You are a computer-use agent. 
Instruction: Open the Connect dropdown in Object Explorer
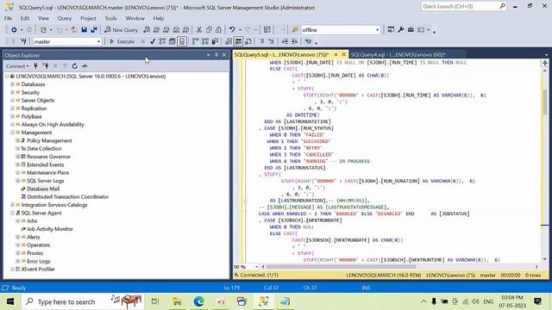click(x=17, y=66)
